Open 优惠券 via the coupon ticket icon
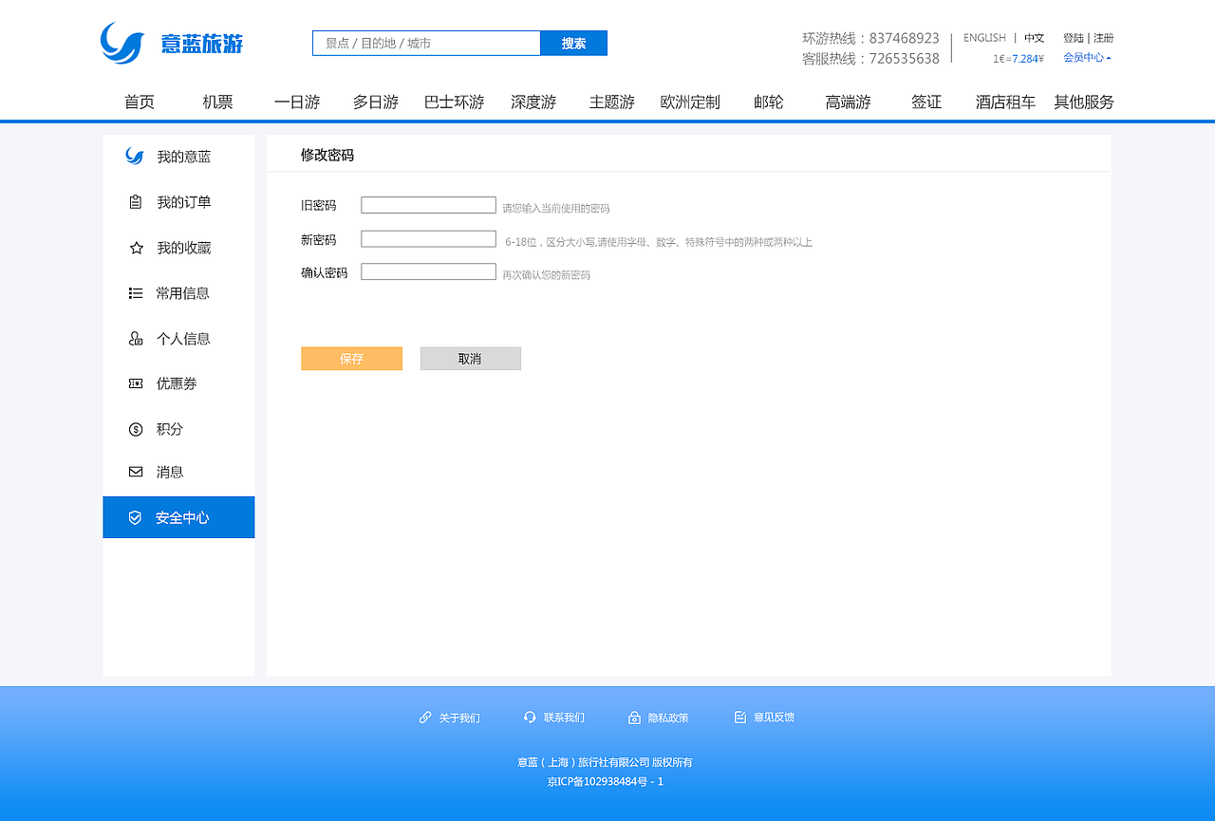 tap(135, 383)
